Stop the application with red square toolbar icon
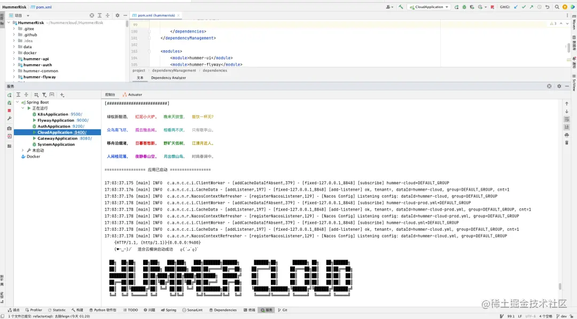Image resolution: width=577 pixels, height=319 pixels. [493, 7]
